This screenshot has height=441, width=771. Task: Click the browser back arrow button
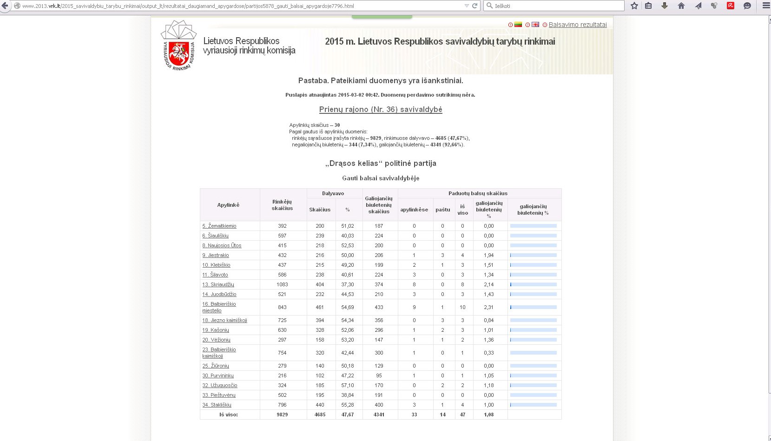[5, 6]
